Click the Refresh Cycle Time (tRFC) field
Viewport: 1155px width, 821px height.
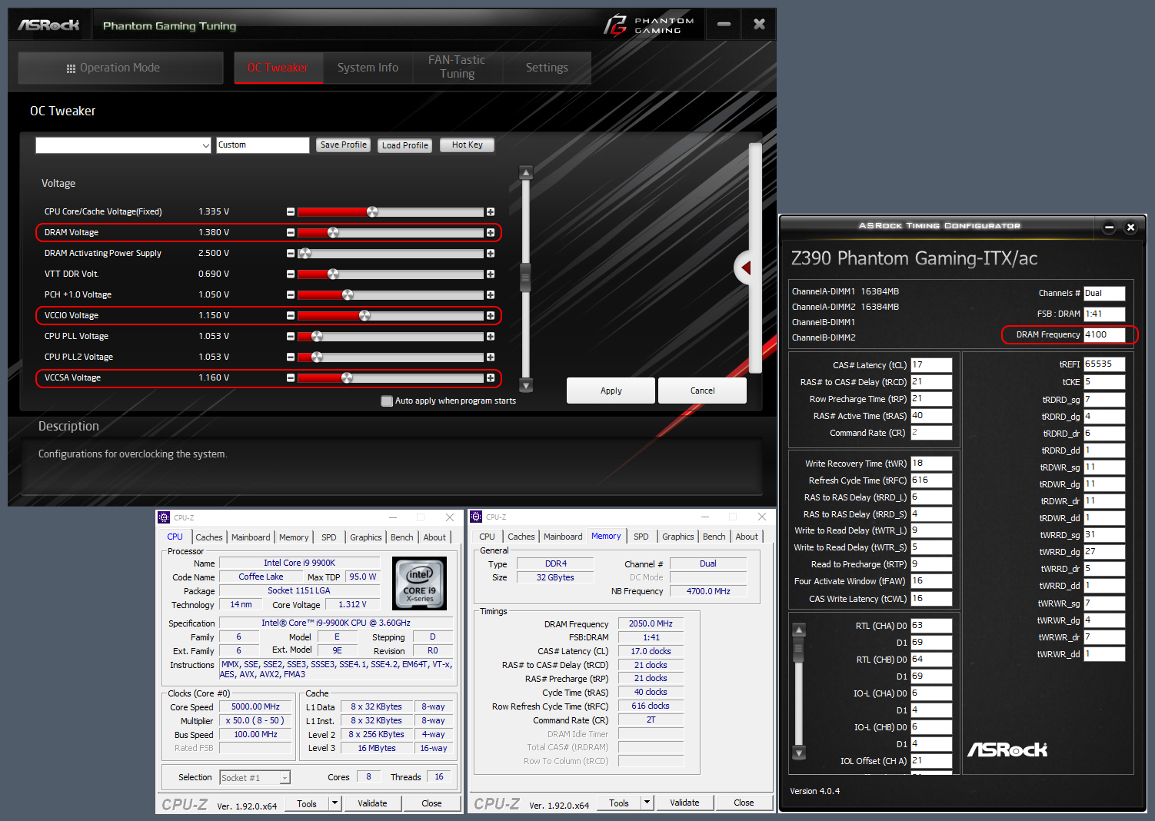(x=931, y=480)
